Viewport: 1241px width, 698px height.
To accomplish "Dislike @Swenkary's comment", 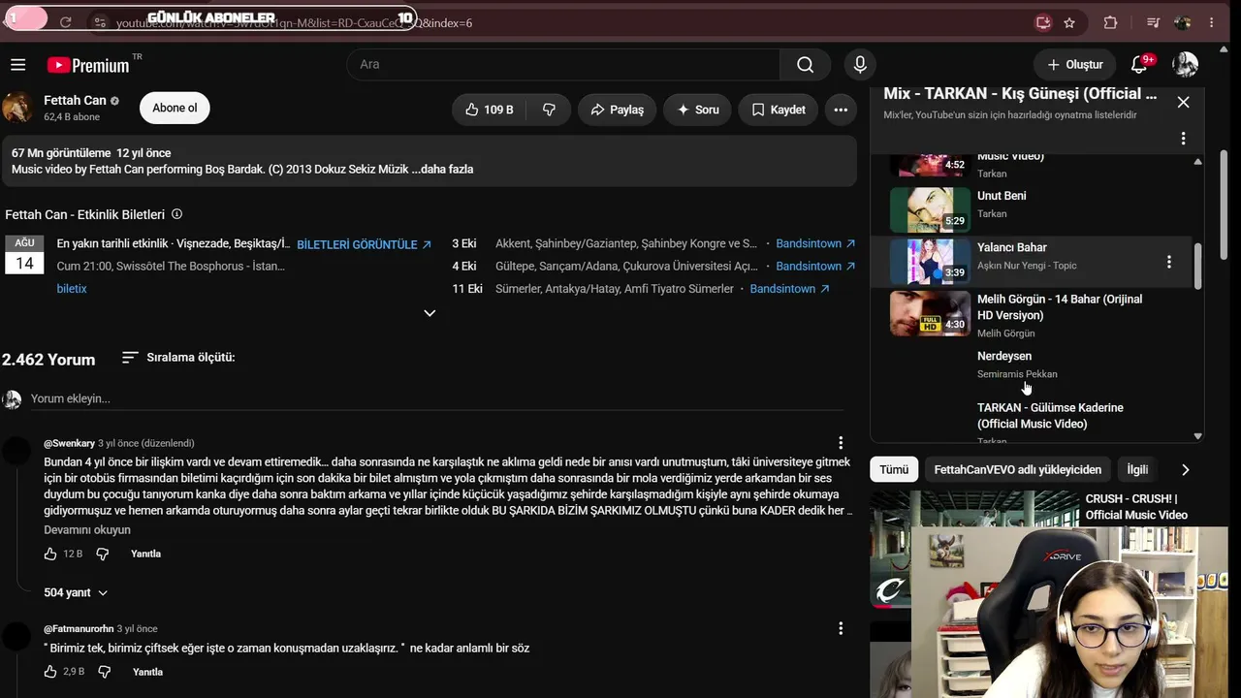I will coord(102,554).
